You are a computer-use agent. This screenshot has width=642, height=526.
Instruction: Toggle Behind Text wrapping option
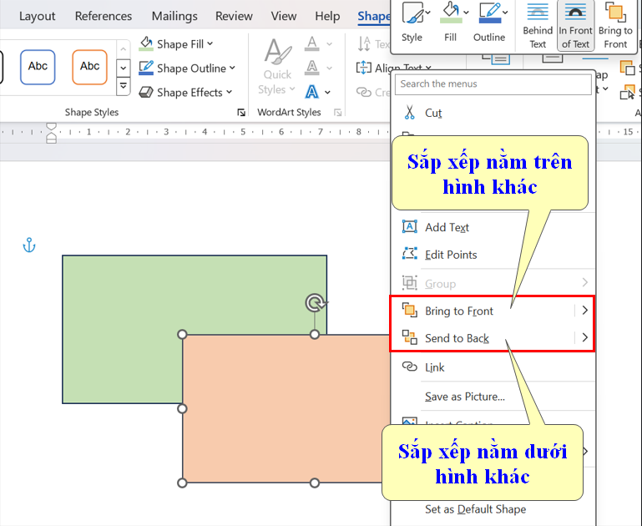click(x=538, y=25)
